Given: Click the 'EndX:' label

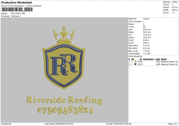Looking at the screenshot, I should [x=131, y=40].
